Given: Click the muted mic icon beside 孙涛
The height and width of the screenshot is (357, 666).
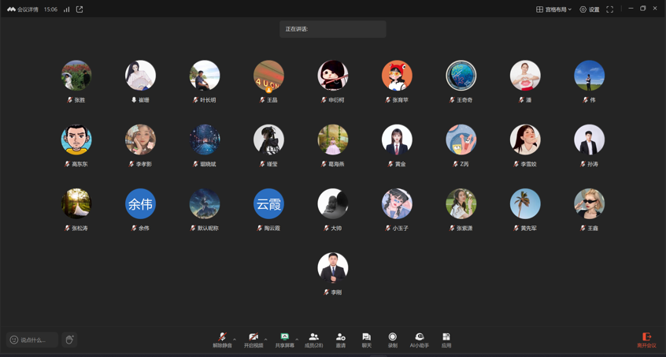Looking at the screenshot, I should [x=583, y=164].
